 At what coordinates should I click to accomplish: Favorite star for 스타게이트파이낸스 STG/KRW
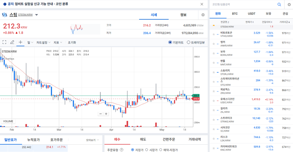coord(214,82)
